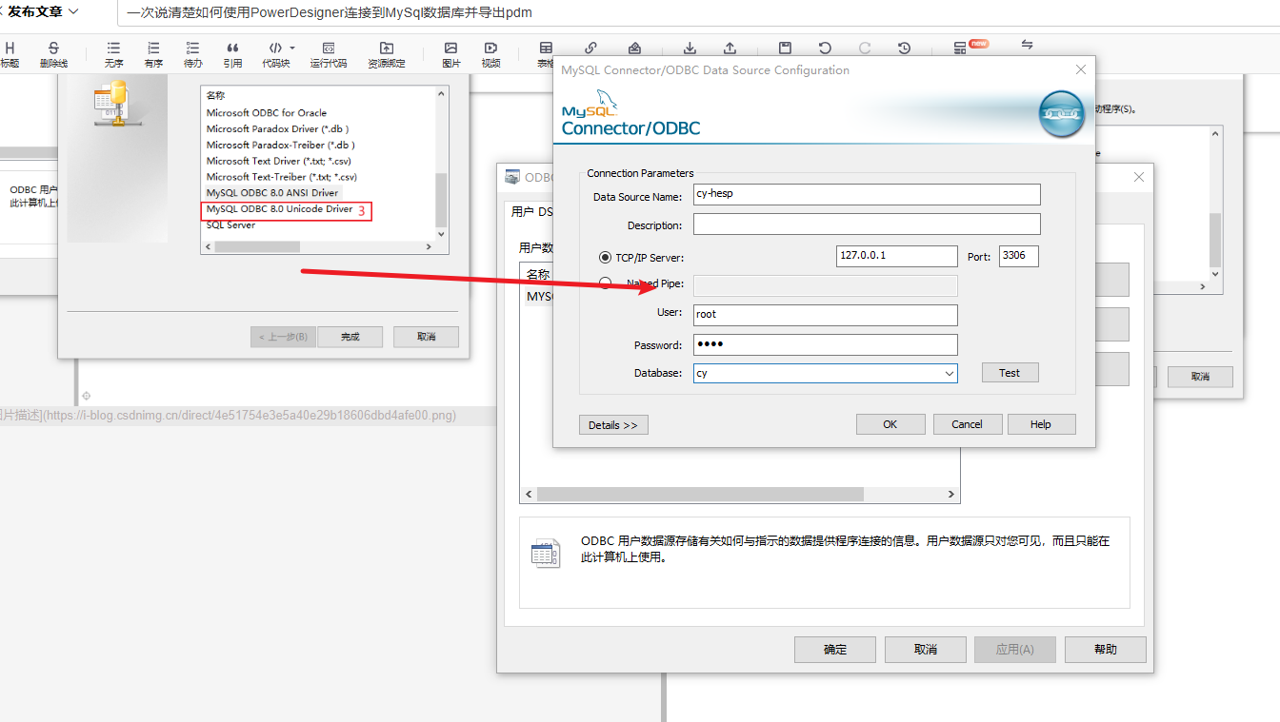Select the TCP/IP Server radio button

[606, 255]
